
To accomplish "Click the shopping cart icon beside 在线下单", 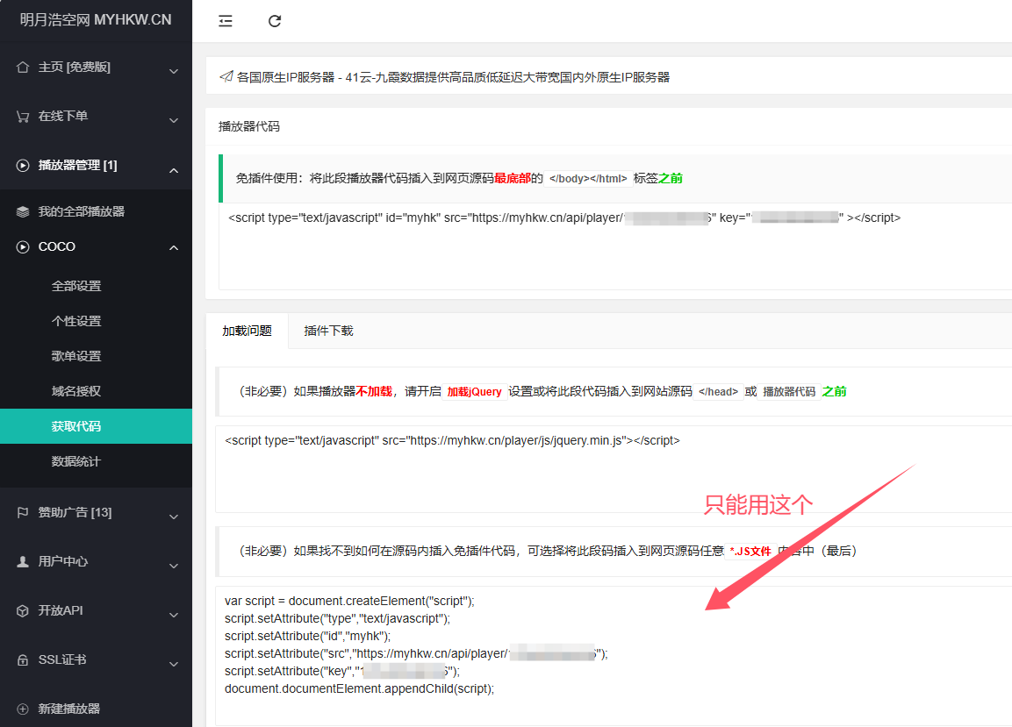I will coord(23,116).
